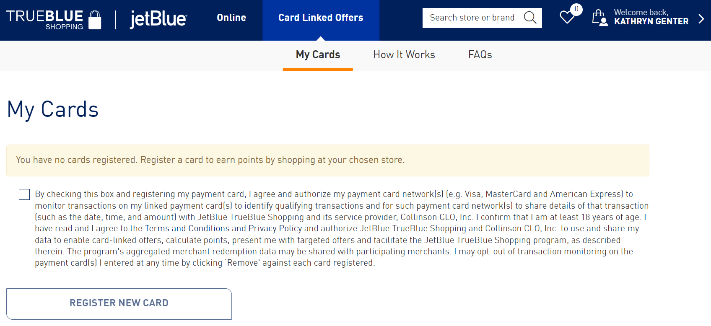Click the search magnifying glass icon
Viewport: 711px width, 326px height.
[x=530, y=18]
